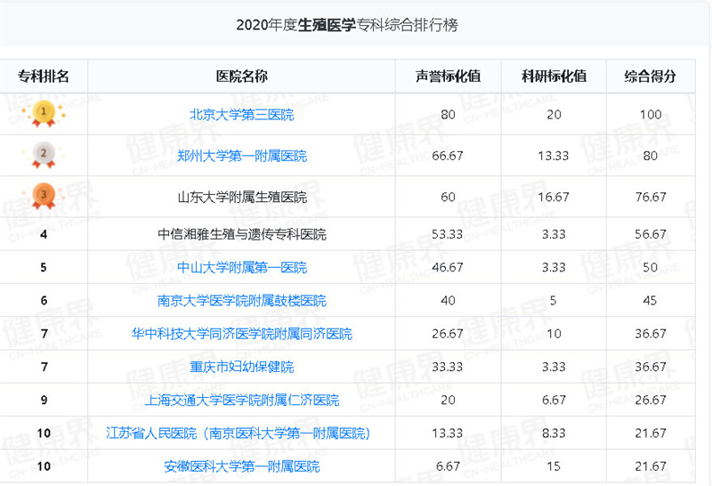The image size is (712, 486).
Task: Open 上海交通大学医学院附属仁济医院 link
Action: 242,400
